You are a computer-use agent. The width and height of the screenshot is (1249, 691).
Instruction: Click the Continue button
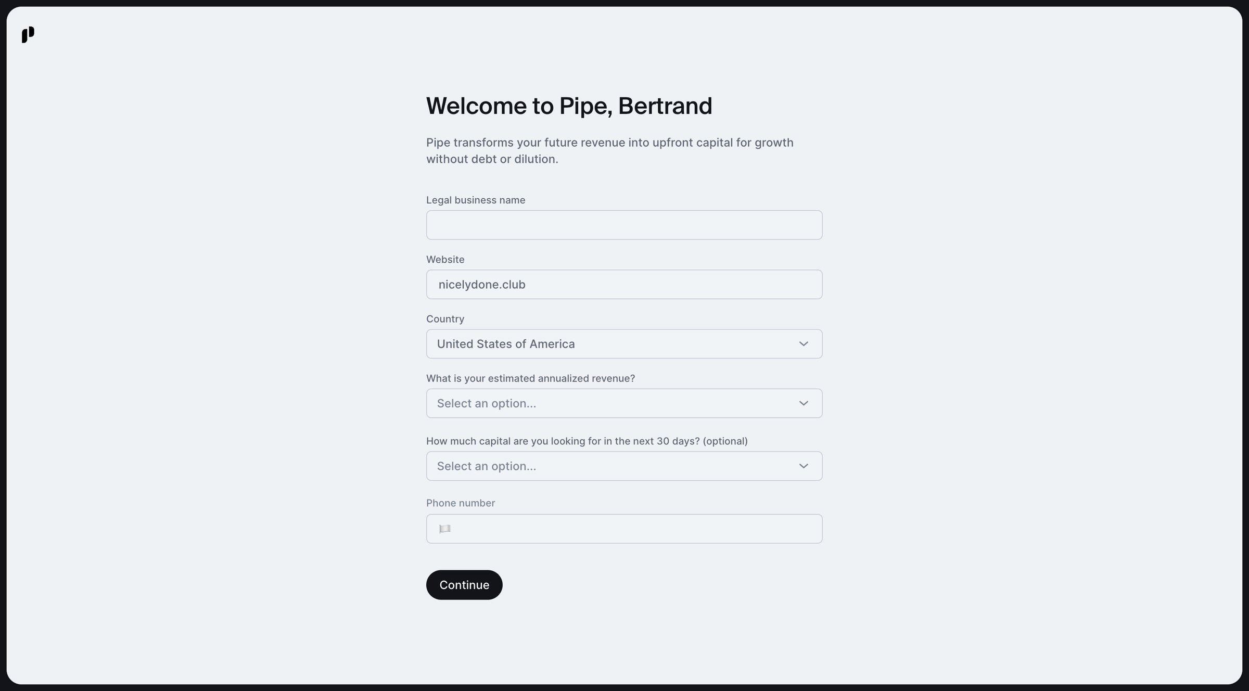click(x=464, y=585)
